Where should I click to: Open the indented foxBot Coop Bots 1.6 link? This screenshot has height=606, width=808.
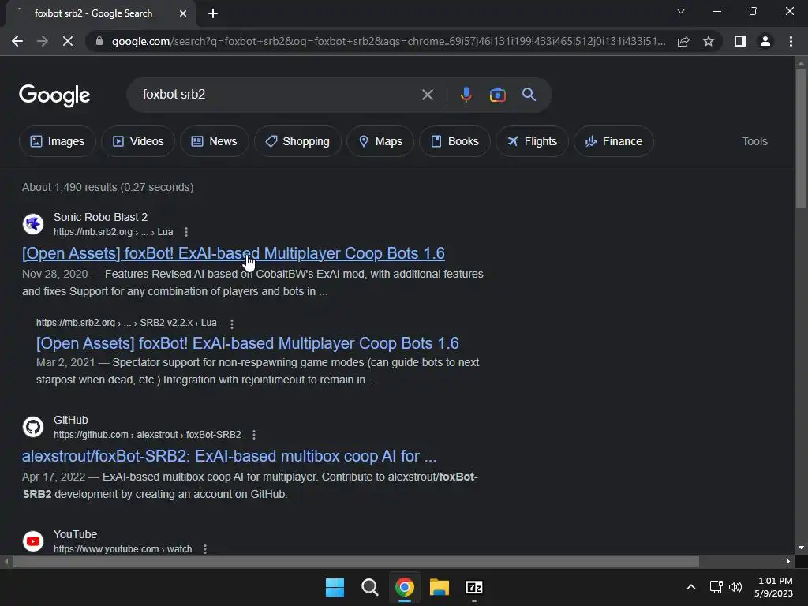(247, 343)
